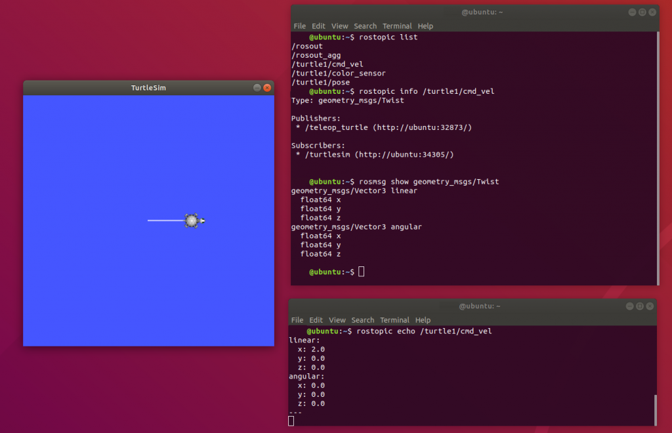This screenshot has width=672, height=433.
Task: Minimize the lower rostopic echo terminal
Action: coord(629,306)
